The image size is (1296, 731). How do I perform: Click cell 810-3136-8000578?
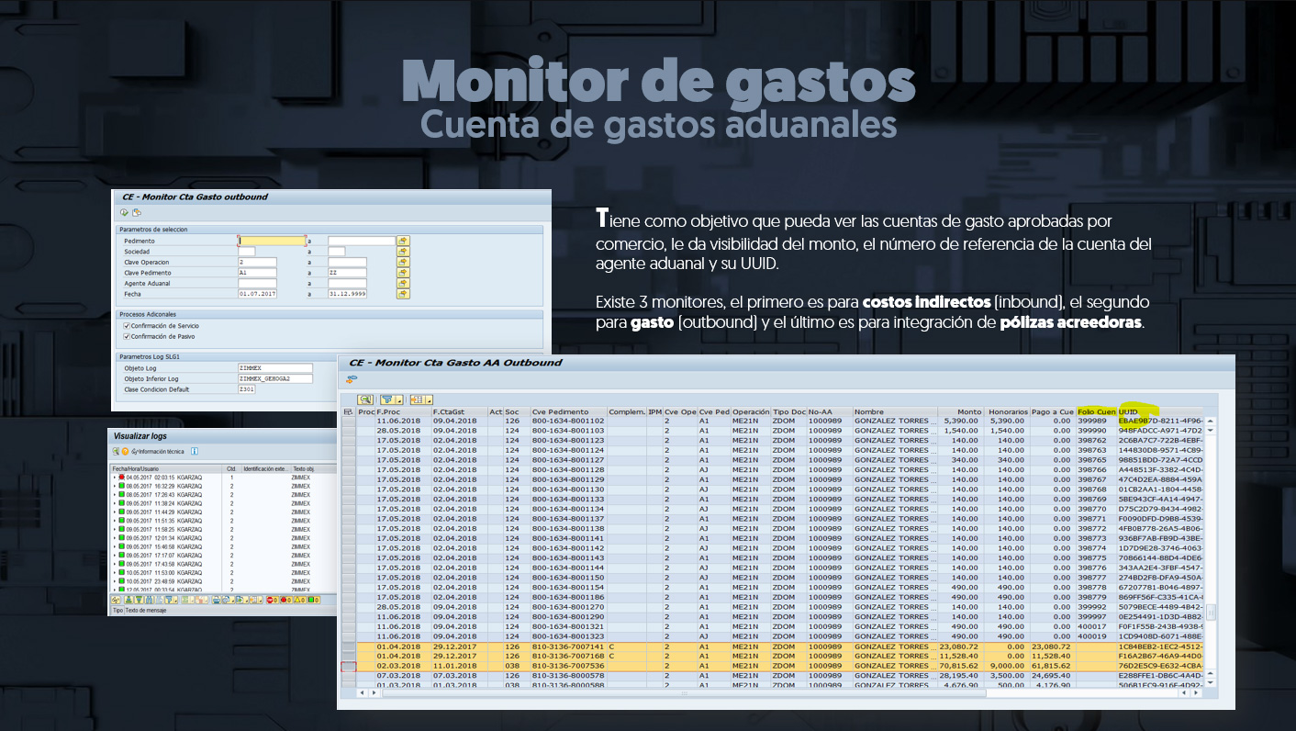pos(568,675)
